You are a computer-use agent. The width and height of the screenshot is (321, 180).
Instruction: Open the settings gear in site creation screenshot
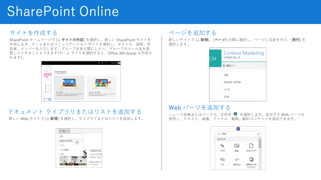pos(102,63)
